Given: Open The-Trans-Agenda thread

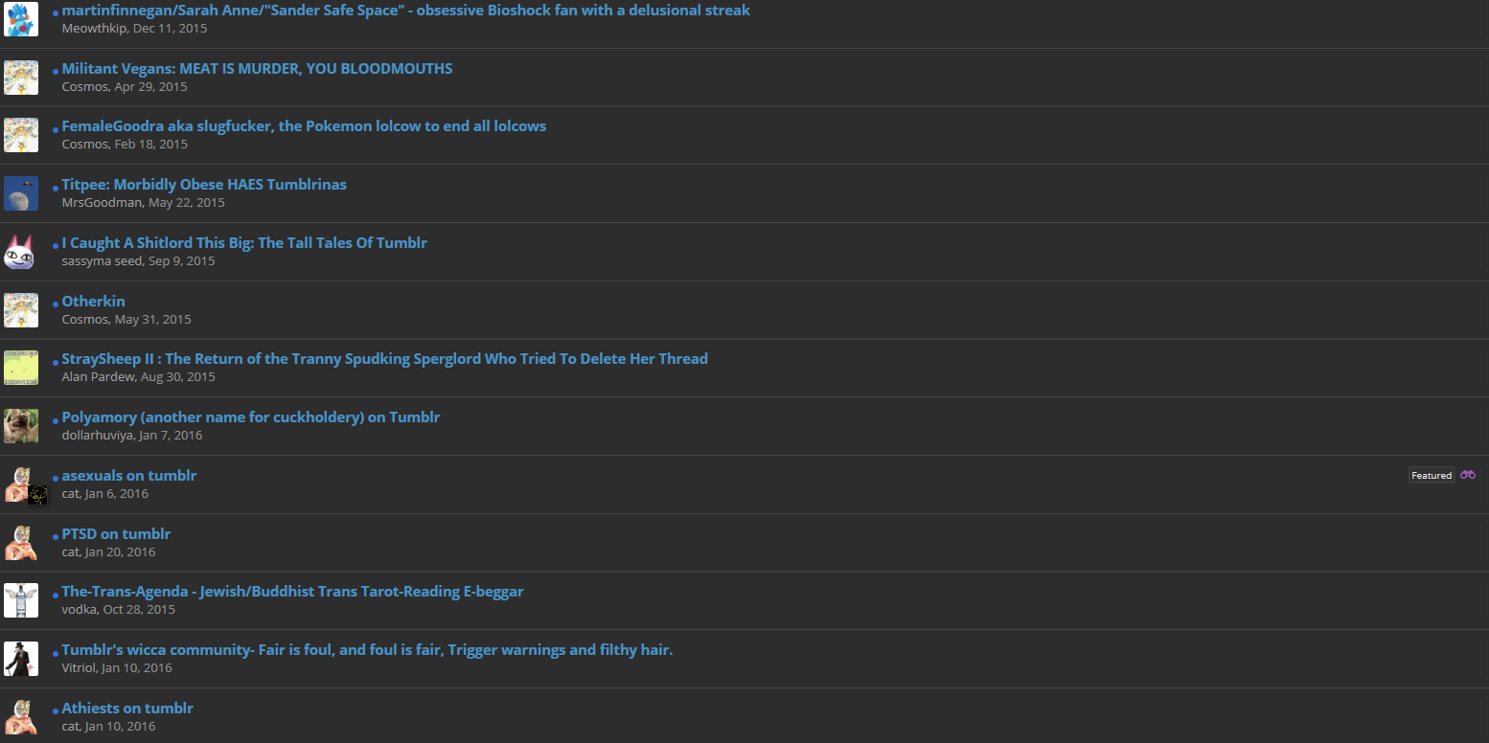Looking at the screenshot, I should coord(292,592).
